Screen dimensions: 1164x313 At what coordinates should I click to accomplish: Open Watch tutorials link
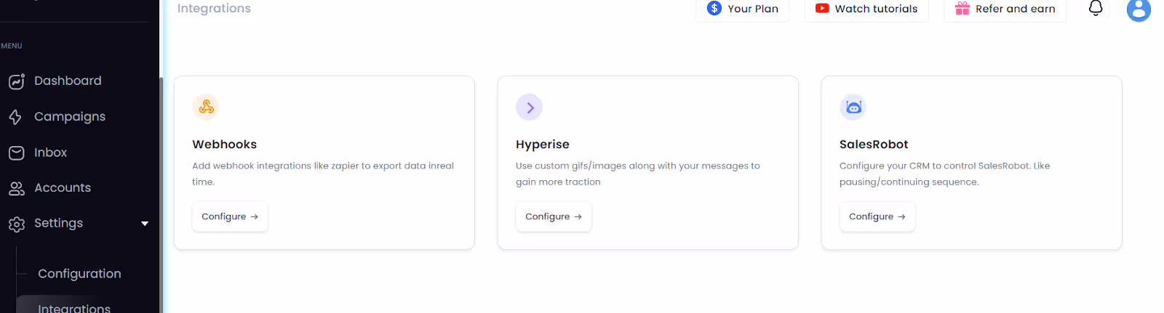click(866, 9)
